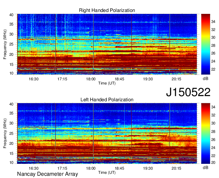Click the 22 dB value on the top color bar

click(x=213, y=69)
